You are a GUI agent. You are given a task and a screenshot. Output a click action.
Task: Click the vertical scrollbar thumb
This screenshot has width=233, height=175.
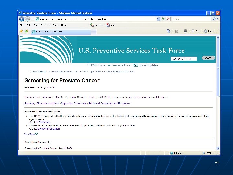[218, 68]
